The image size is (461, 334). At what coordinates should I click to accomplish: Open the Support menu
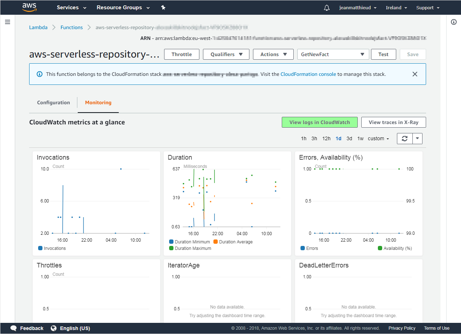click(x=428, y=8)
